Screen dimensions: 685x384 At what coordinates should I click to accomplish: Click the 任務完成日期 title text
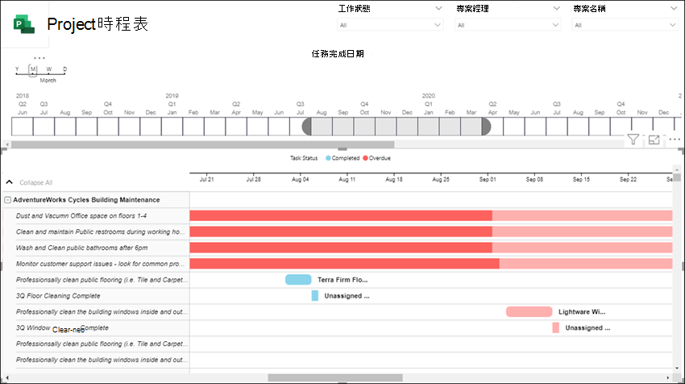338,54
